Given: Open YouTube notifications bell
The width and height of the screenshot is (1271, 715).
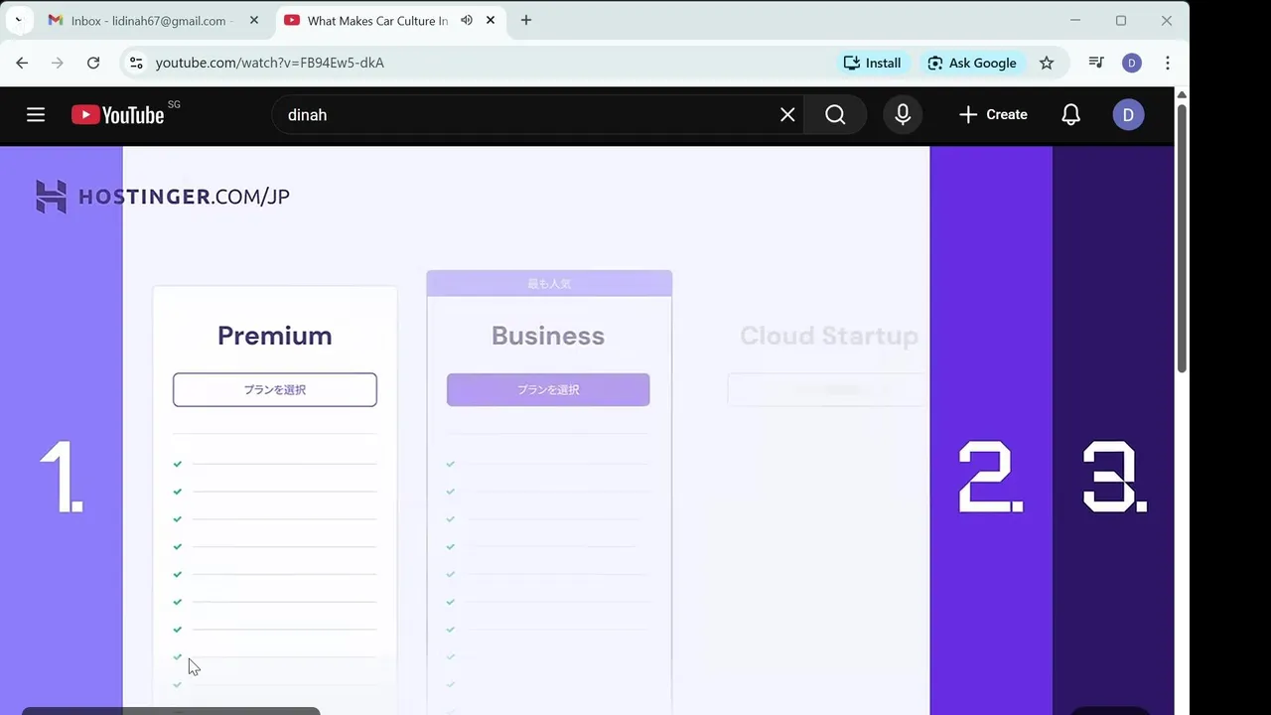Looking at the screenshot, I should point(1070,115).
